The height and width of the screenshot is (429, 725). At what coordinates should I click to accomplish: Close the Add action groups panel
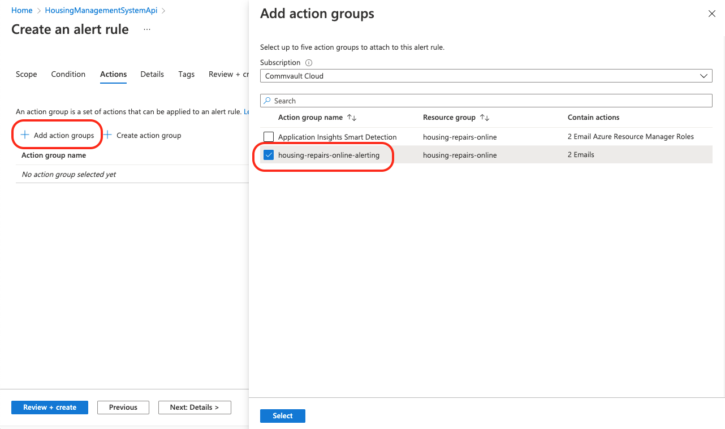click(x=712, y=14)
